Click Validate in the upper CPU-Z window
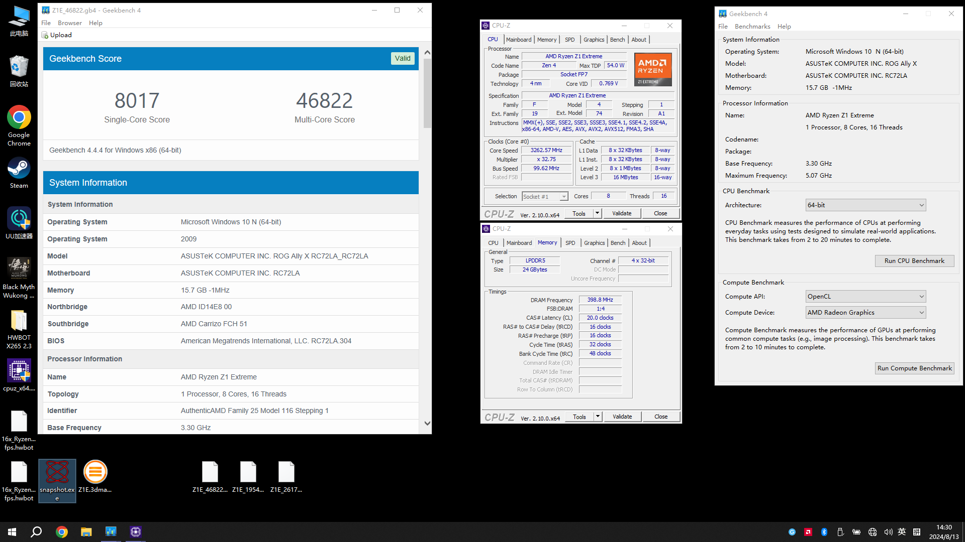Screen dimensions: 965x542 (622, 213)
